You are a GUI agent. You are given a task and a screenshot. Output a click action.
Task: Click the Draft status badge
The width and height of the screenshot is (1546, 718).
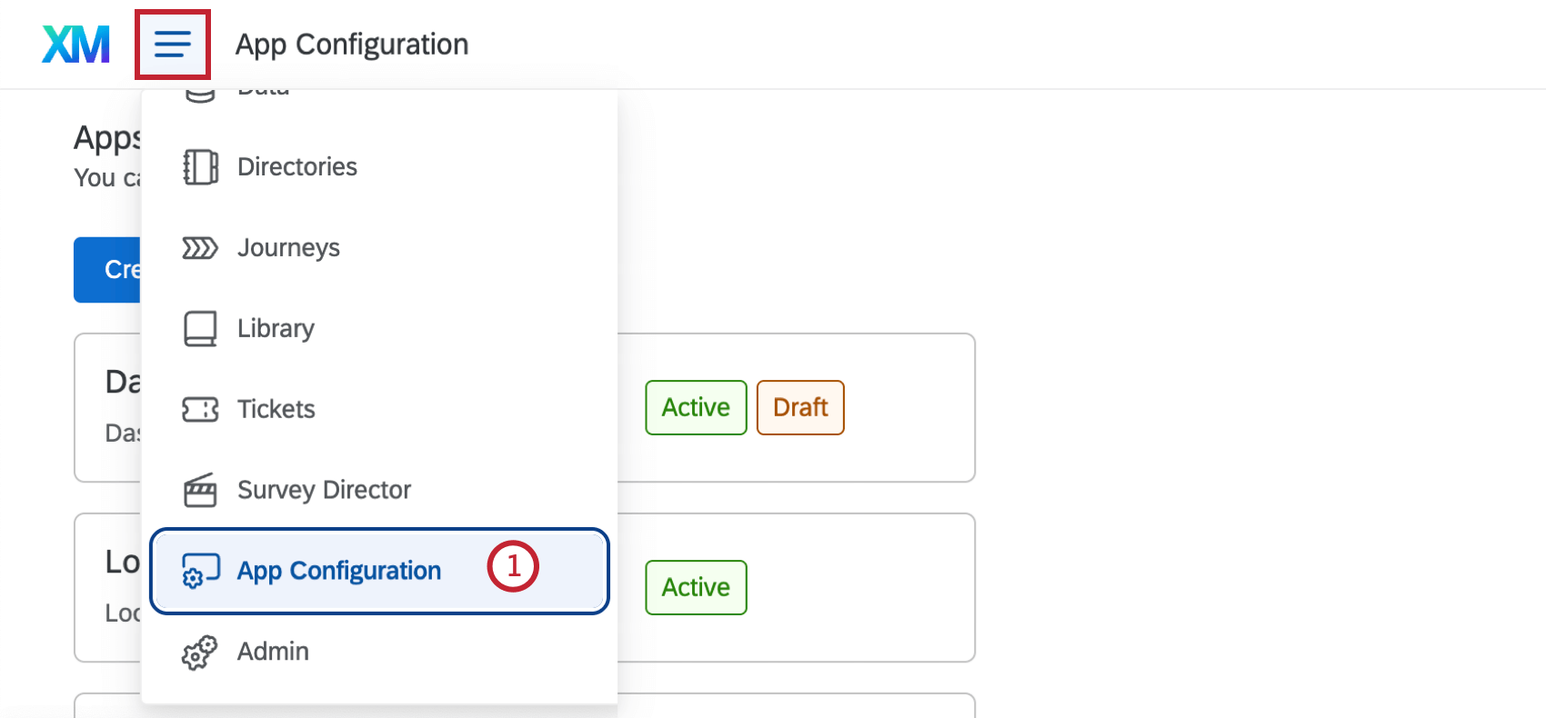(x=799, y=407)
